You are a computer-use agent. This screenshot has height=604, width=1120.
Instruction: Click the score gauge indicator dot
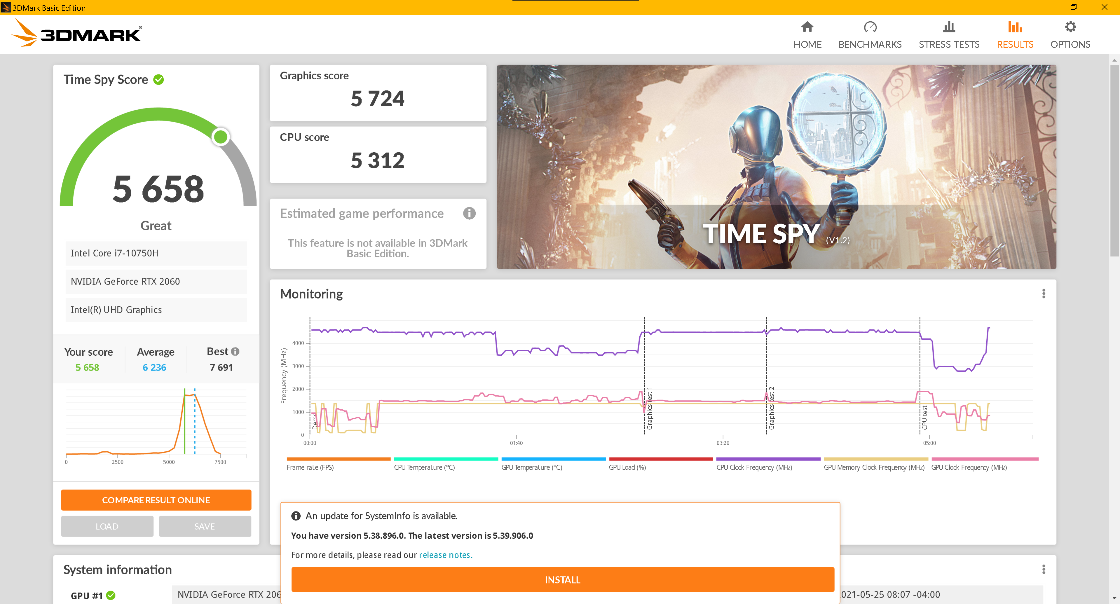tap(221, 137)
